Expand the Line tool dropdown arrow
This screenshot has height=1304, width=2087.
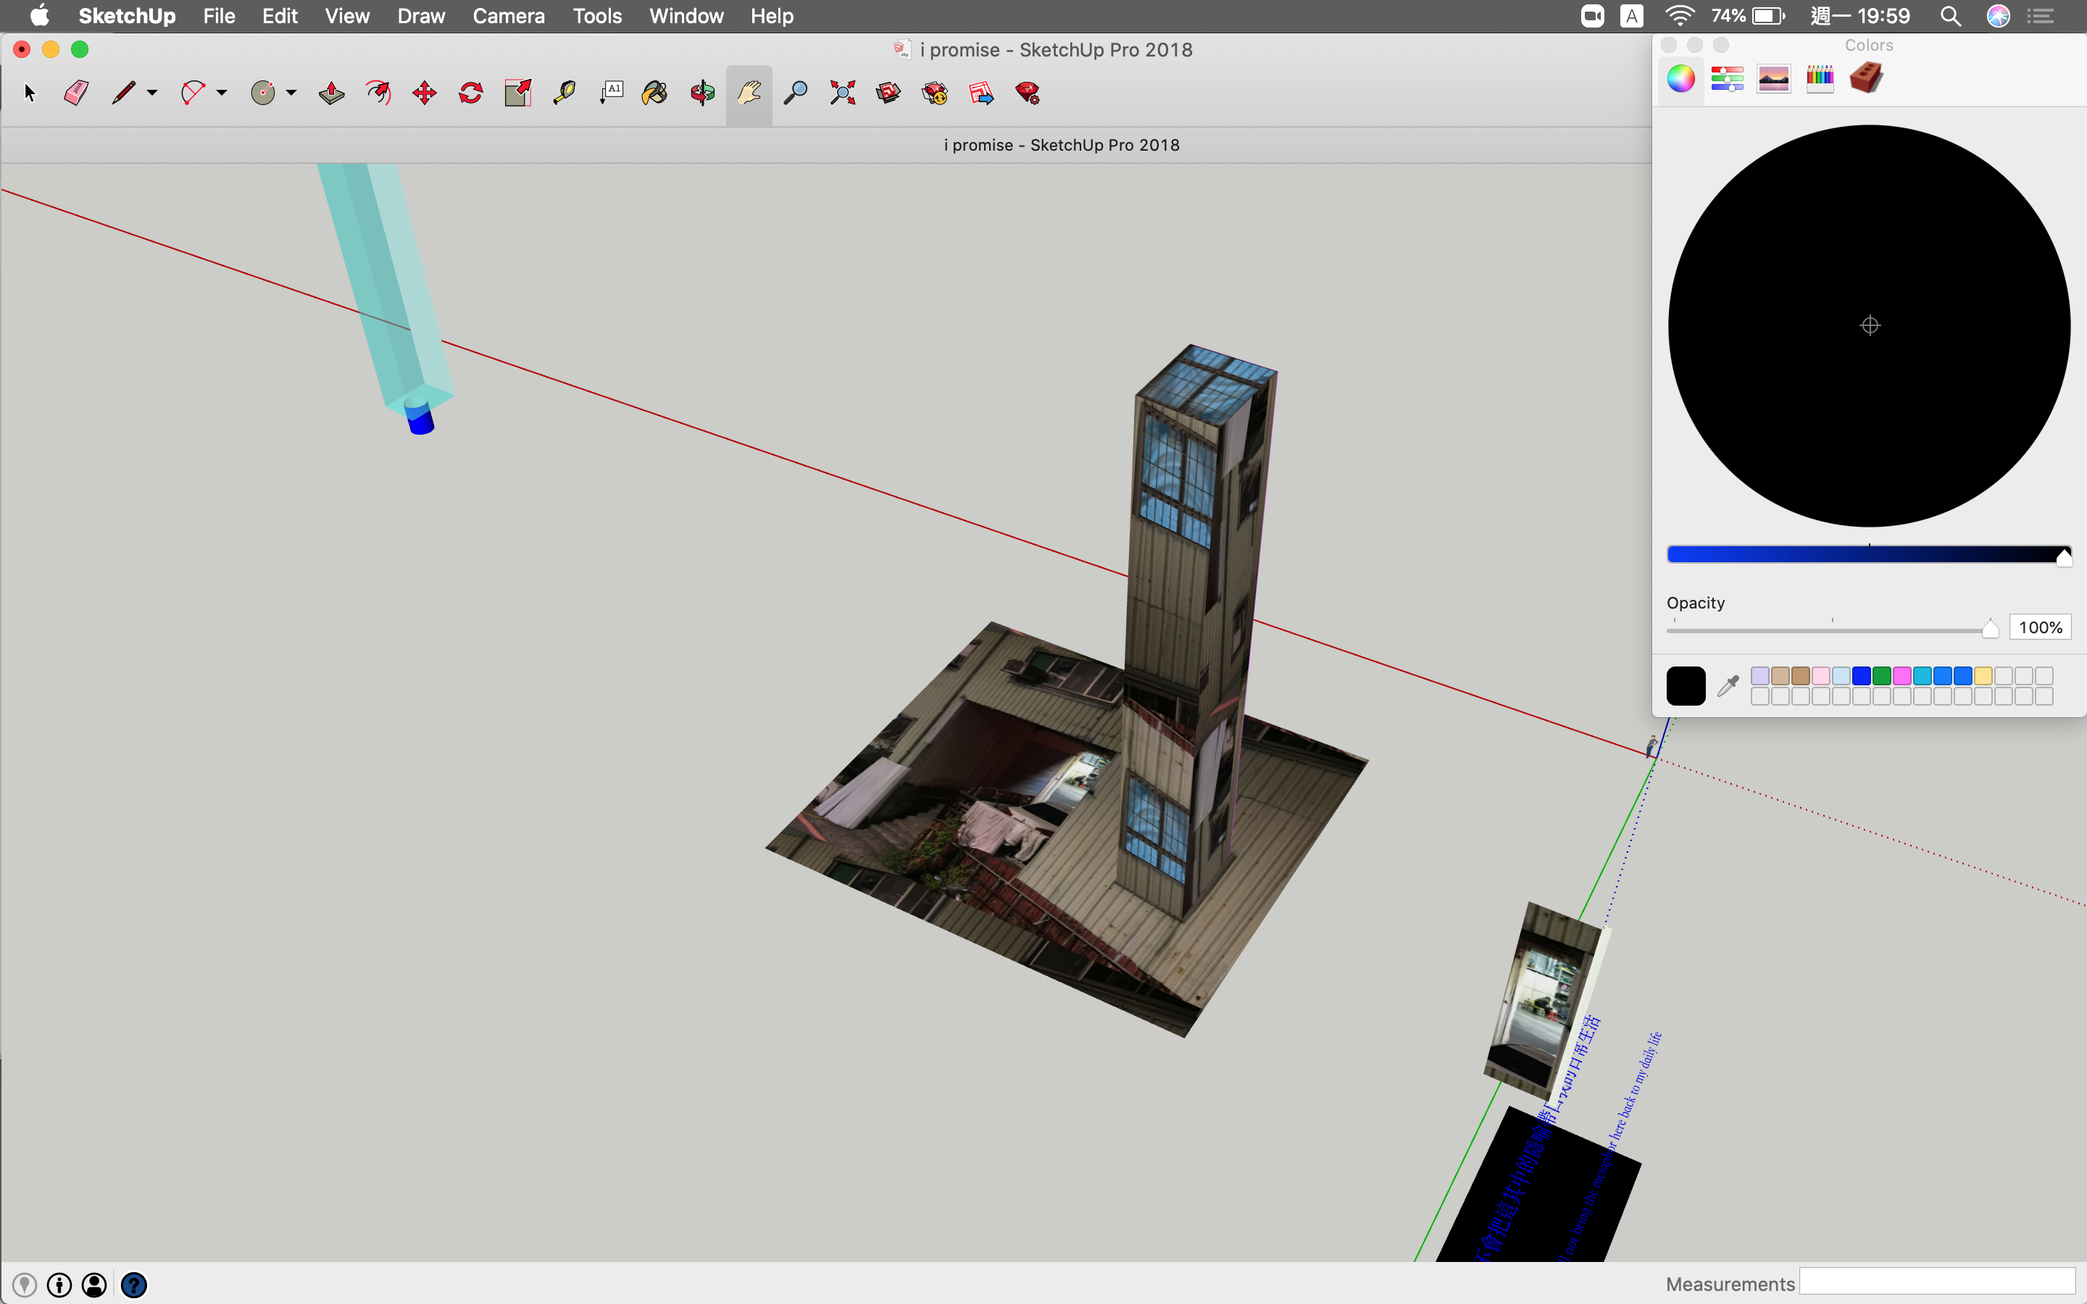tap(151, 93)
